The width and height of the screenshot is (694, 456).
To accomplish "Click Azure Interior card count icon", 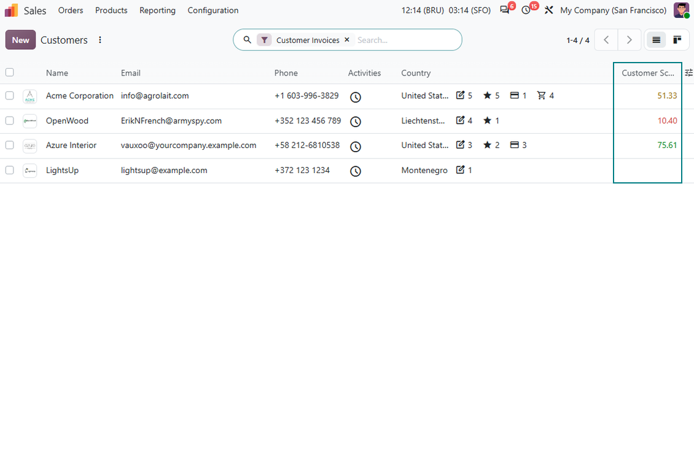I will pos(514,145).
